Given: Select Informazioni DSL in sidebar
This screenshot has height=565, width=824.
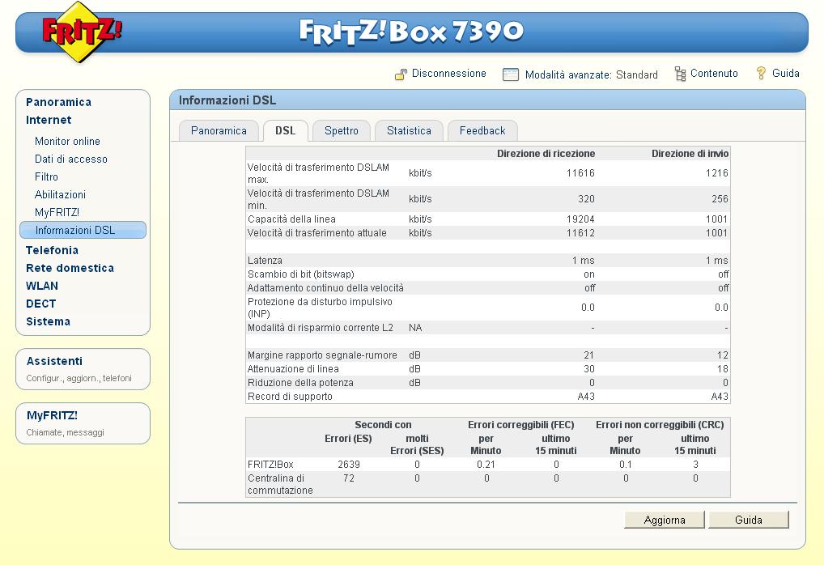Looking at the screenshot, I should click(83, 230).
